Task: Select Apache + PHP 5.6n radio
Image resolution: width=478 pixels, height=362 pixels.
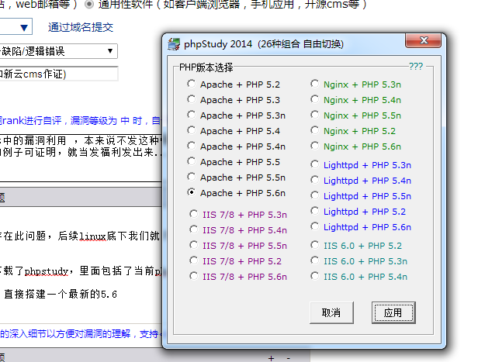Action: pyautogui.click(x=192, y=193)
